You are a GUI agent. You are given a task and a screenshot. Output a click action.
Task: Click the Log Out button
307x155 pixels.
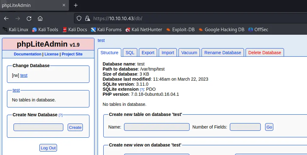tap(48, 148)
